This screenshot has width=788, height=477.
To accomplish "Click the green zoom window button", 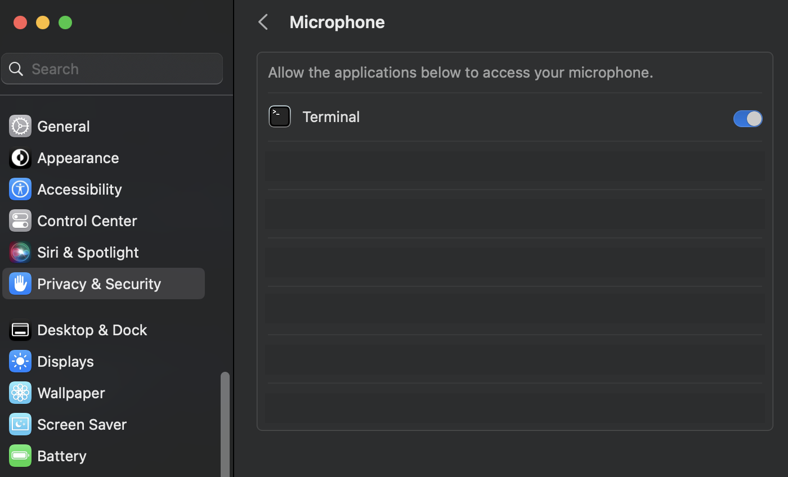I will click(65, 22).
